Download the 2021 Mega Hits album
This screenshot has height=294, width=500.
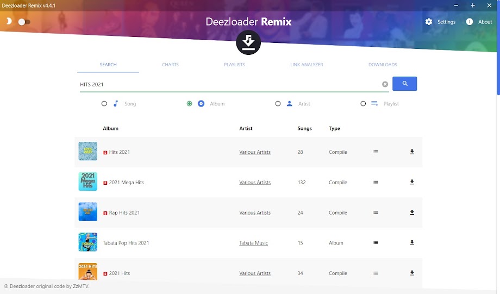(412, 182)
